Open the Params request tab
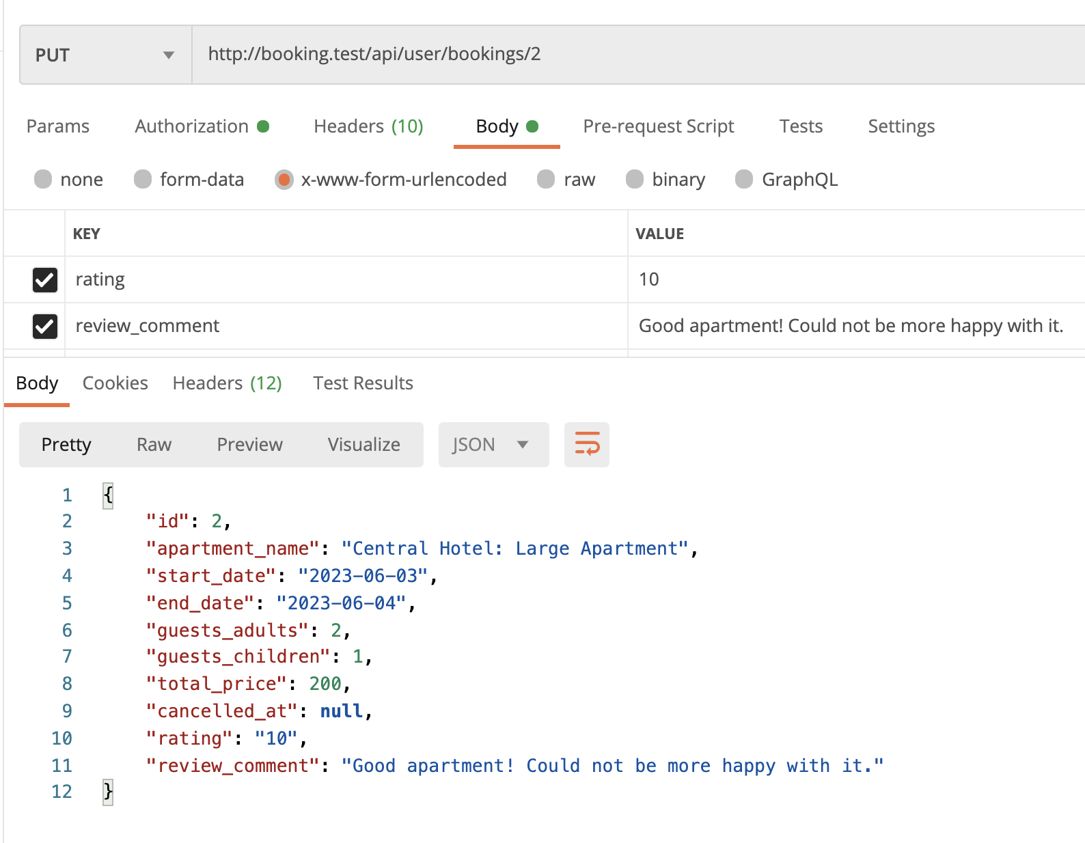Viewport: 1085px width, 843px height. [58, 126]
